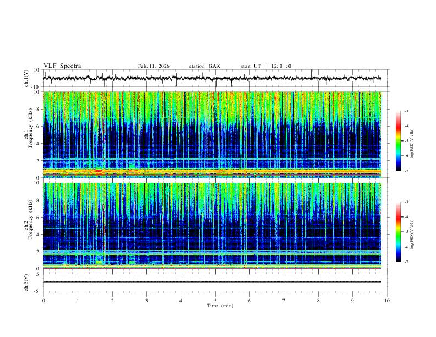436x337 pixels.
Task: Click the ch.1 voltage waveform trace
Action: 212,78
